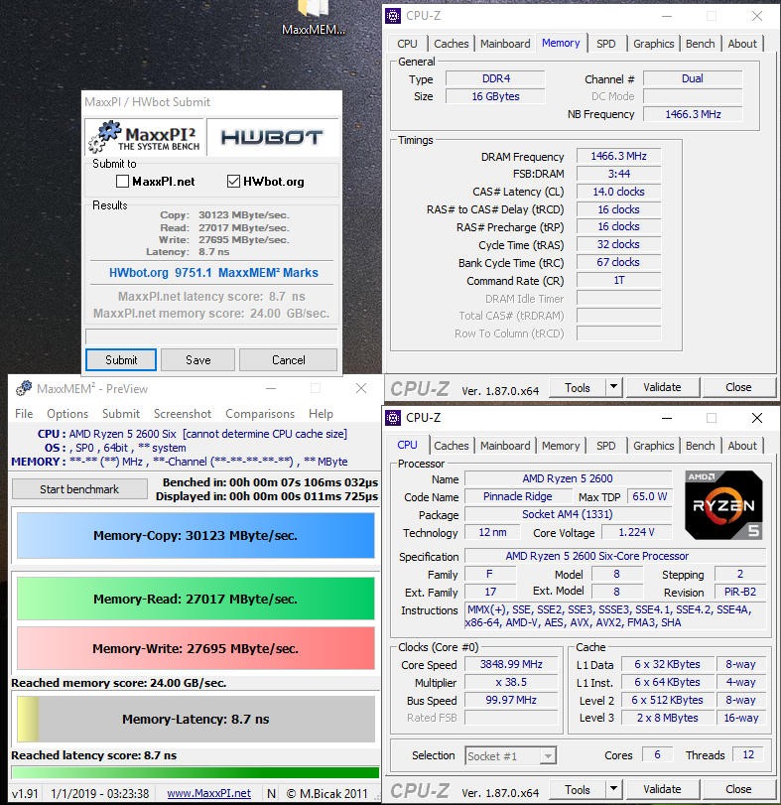Click Close button in bottom CPU-Z
The image size is (781, 805).
(738, 789)
